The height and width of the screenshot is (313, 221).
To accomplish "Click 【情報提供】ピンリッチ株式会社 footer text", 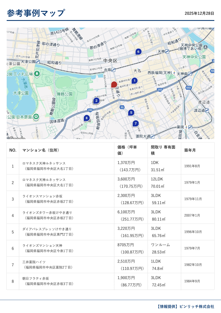I will pyautogui.click(x=186, y=306).
